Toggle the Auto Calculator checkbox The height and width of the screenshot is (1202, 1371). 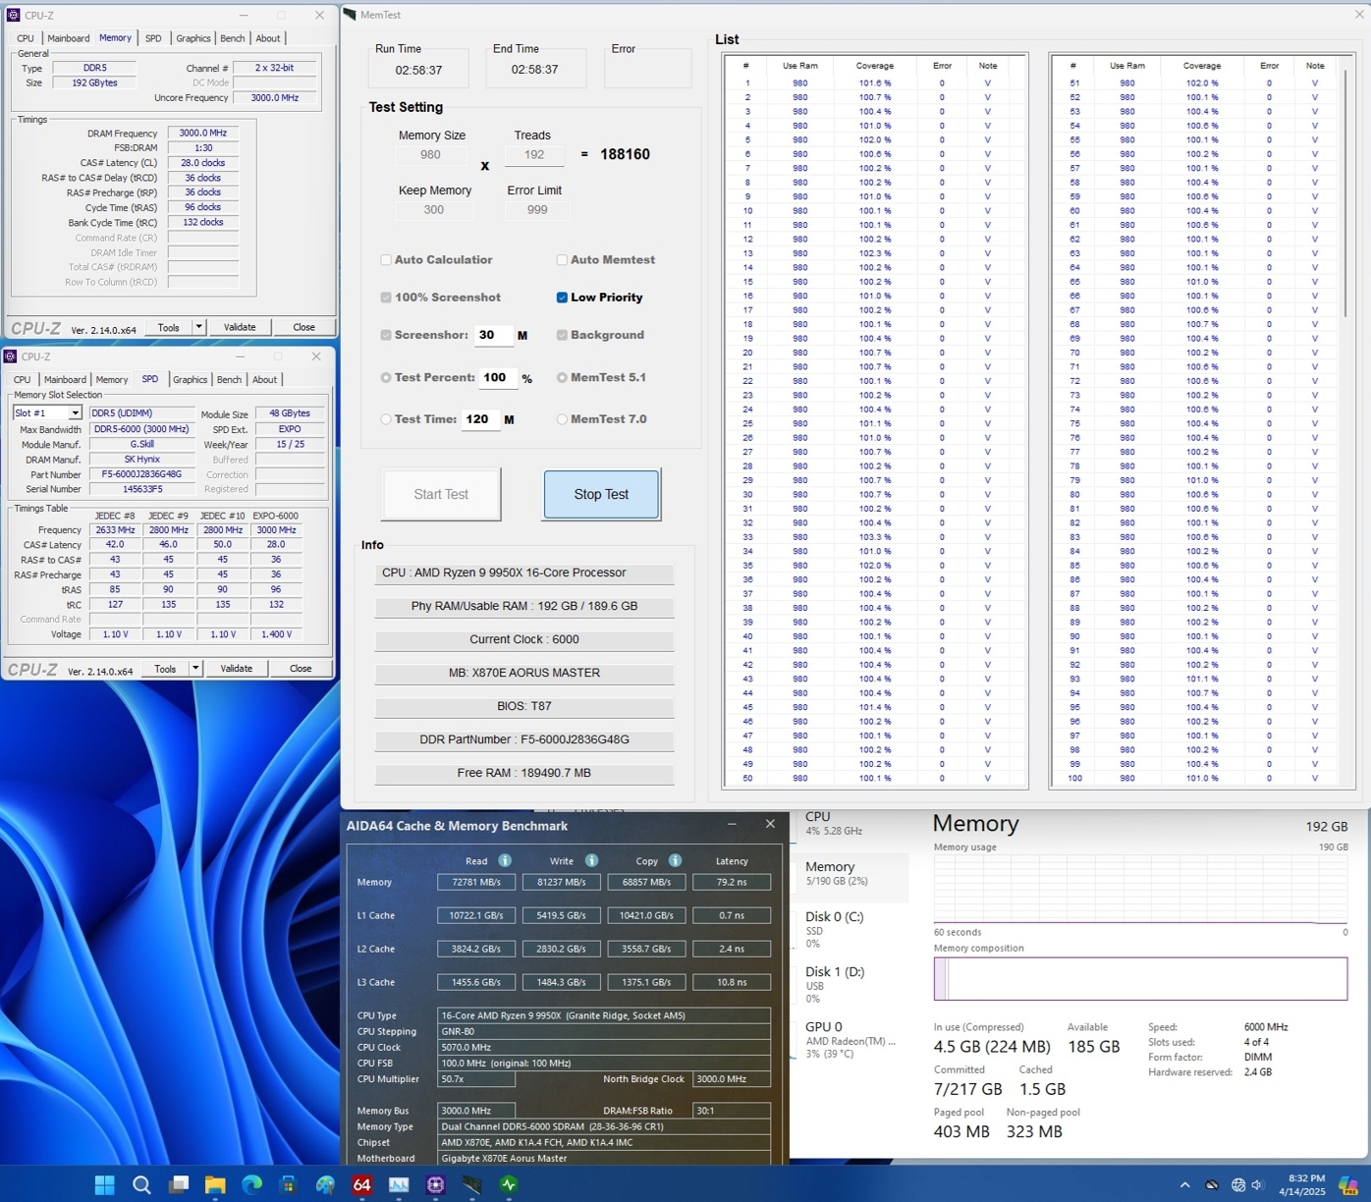click(x=386, y=260)
